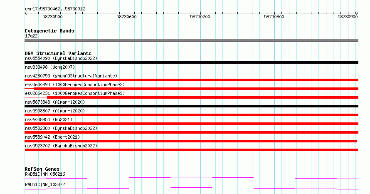370x194 pixels.
Task: Select transcript label RAD51C|NM_058216
Action: tap(45, 174)
